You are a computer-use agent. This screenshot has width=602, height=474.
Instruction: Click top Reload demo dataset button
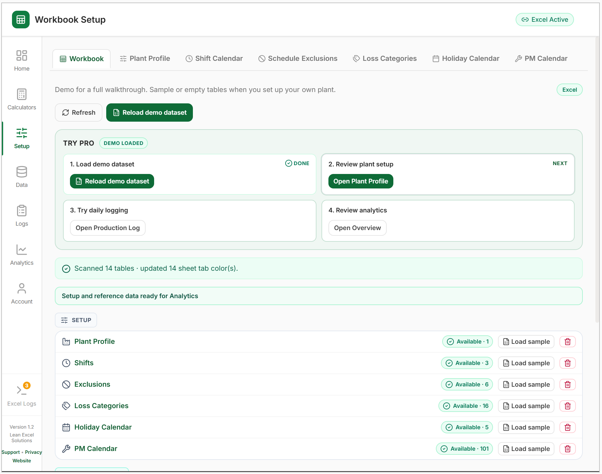(149, 113)
